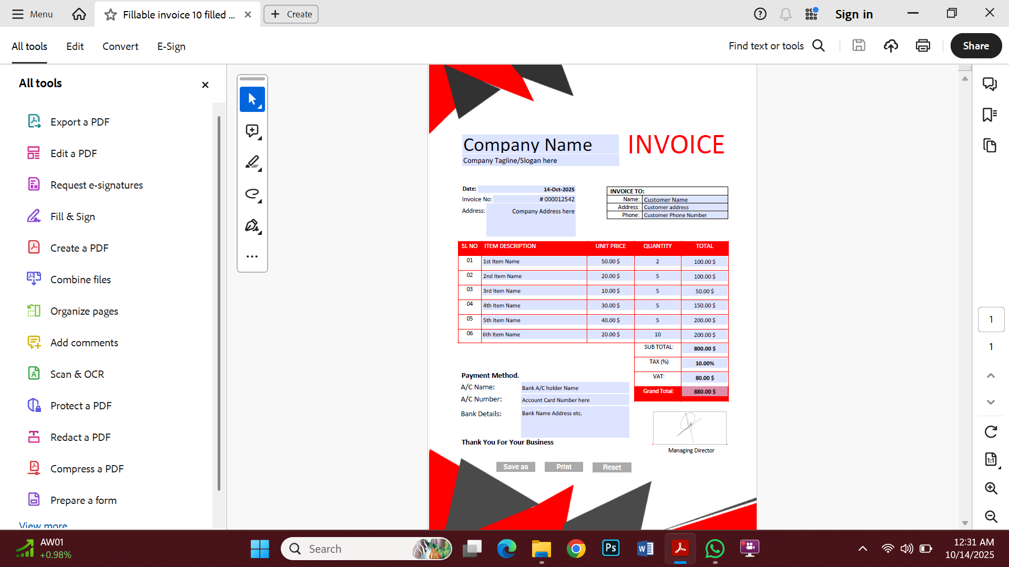Image resolution: width=1009 pixels, height=567 pixels.
Task: Open more tools via the ellipsis in the toolbar
Action: tap(252, 256)
